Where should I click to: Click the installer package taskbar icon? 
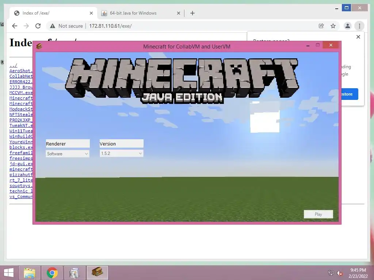75,273
